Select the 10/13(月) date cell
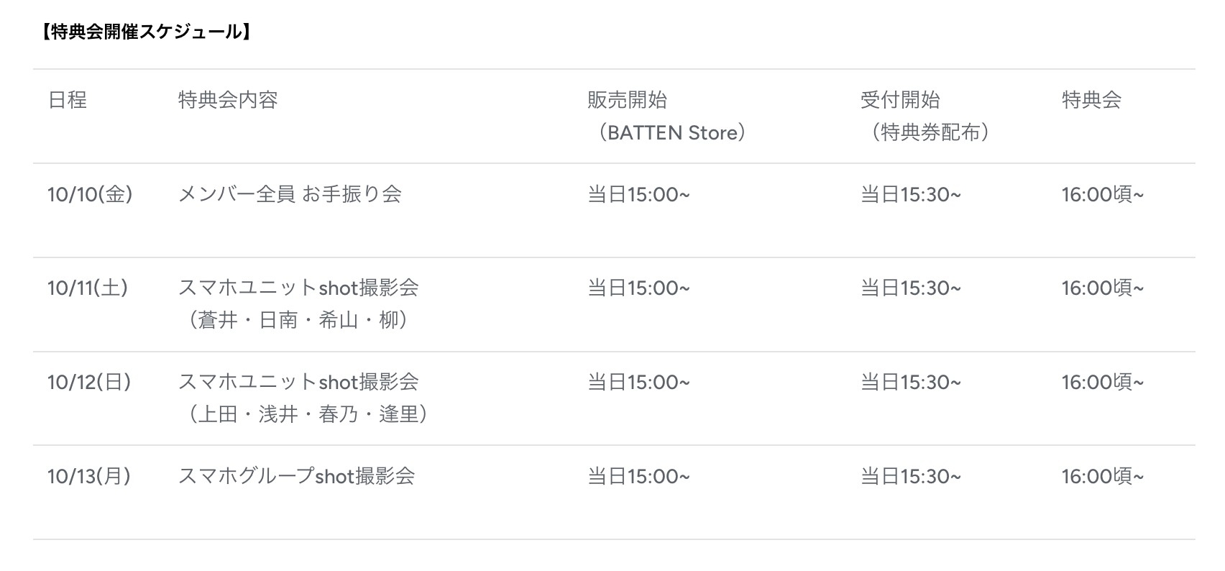The image size is (1225, 571). [x=89, y=476]
